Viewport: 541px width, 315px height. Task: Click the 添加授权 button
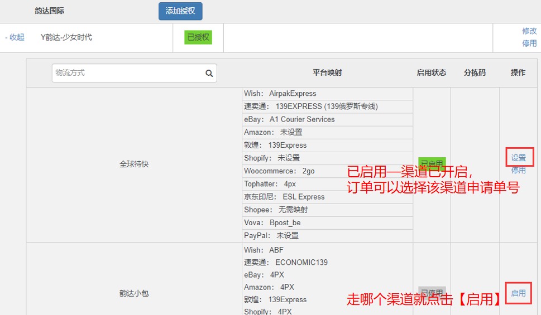pyautogui.click(x=180, y=11)
